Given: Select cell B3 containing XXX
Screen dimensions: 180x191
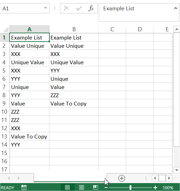Looking at the screenshot, I should pyautogui.click(x=74, y=54).
